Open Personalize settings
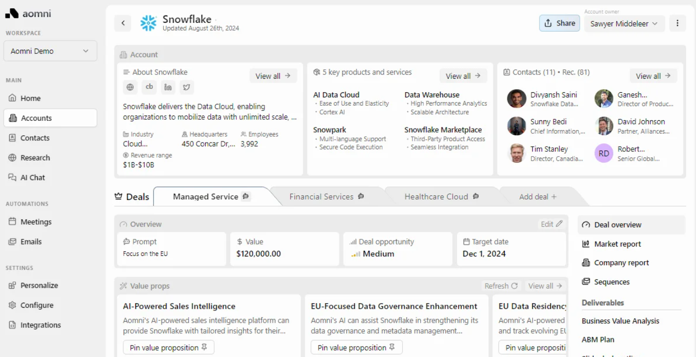The height and width of the screenshot is (357, 696). tap(50, 285)
